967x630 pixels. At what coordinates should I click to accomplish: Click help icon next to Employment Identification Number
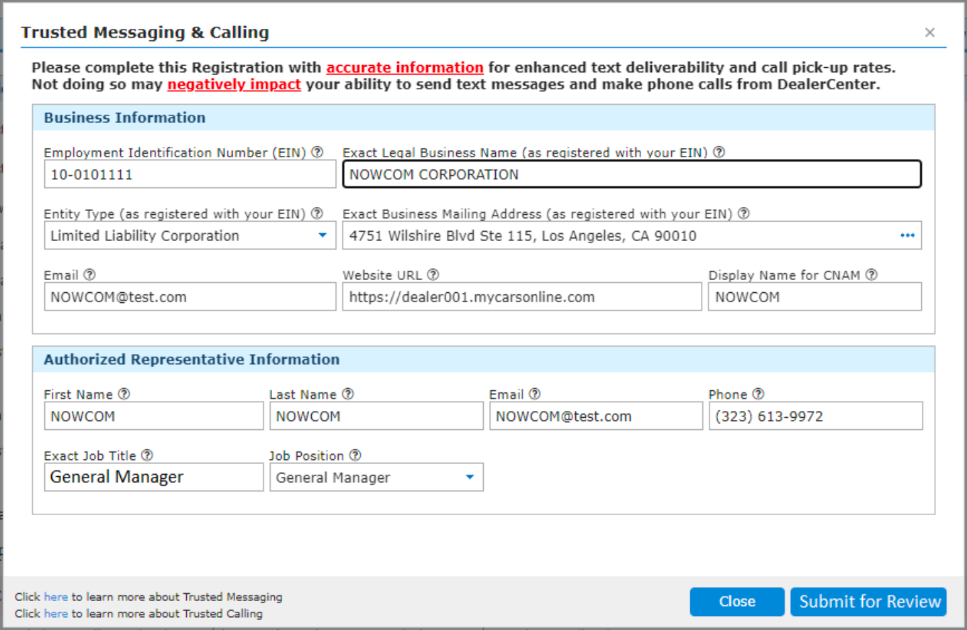click(317, 152)
